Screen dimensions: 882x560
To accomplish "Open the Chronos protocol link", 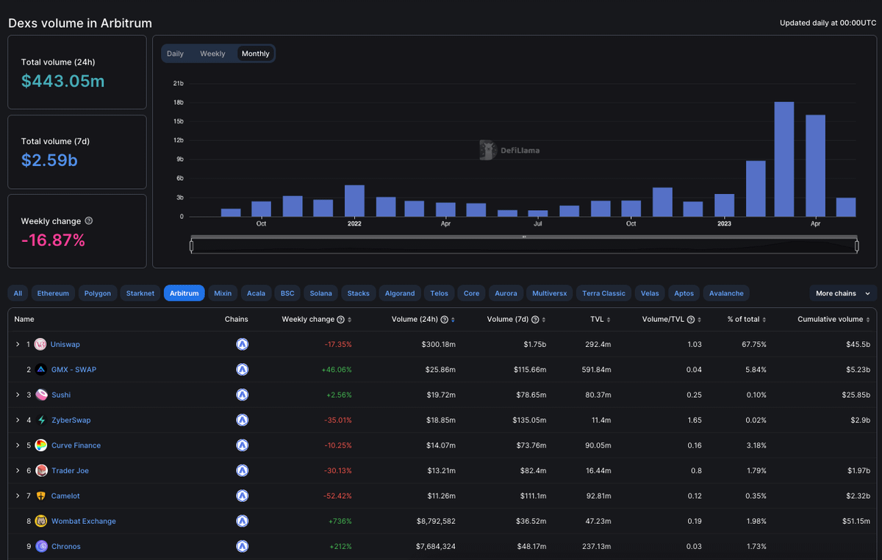I will pos(66,547).
